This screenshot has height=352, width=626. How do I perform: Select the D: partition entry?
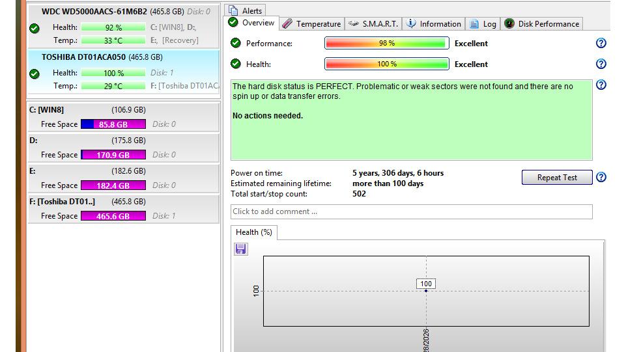[x=124, y=148]
